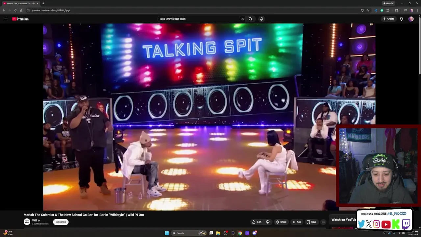Click the arrow app icon on taskbar
The height and width of the screenshot is (237, 421).
coord(233,233)
